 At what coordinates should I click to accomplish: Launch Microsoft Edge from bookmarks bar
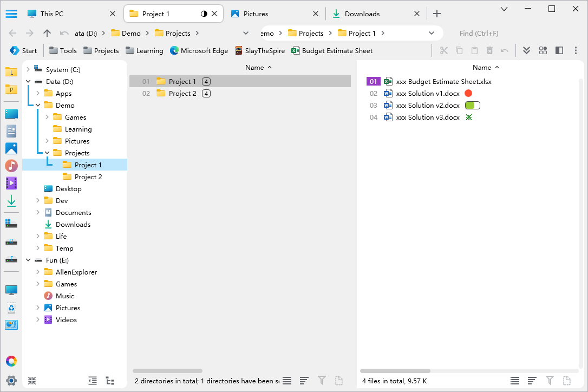tap(199, 50)
